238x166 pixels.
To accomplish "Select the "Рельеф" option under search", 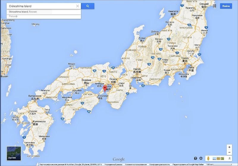I will [x=44, y=16].
